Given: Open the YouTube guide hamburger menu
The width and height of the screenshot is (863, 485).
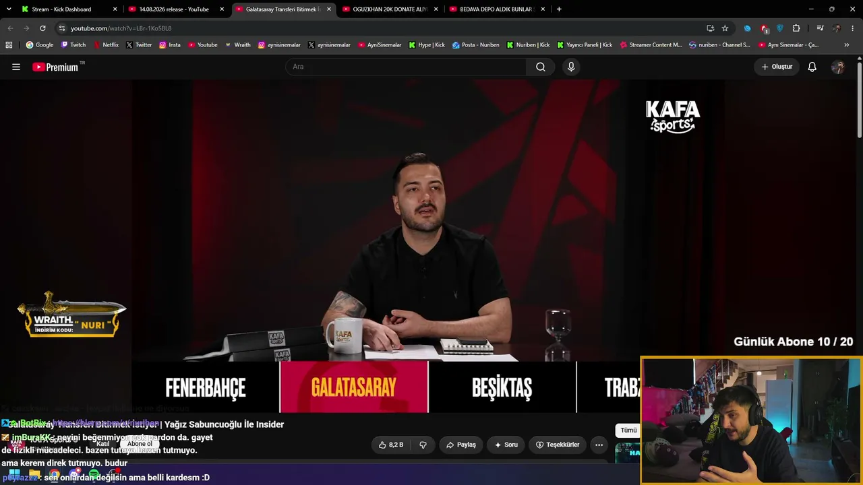Looking at the screenshot, I should tap(16, 67).
